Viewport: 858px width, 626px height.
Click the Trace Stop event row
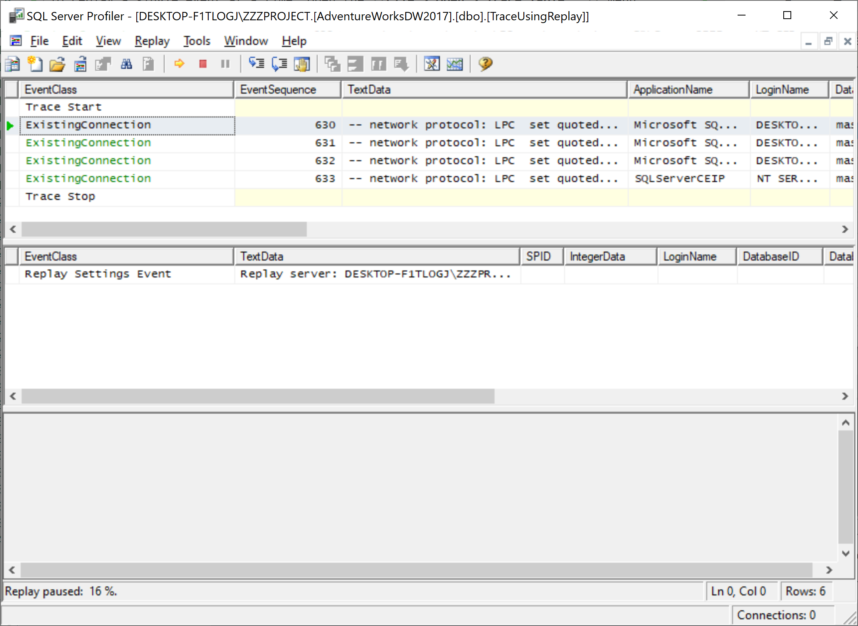click(60, 196)
